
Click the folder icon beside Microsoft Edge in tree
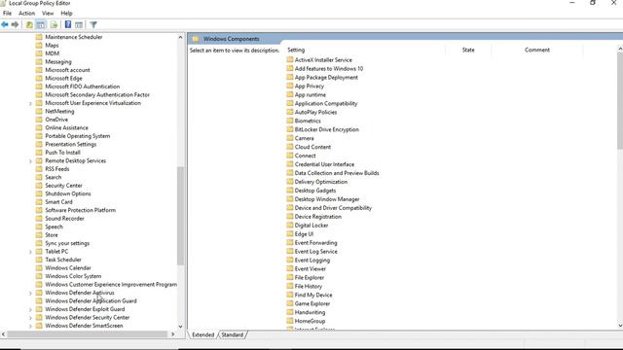[39, 78]
